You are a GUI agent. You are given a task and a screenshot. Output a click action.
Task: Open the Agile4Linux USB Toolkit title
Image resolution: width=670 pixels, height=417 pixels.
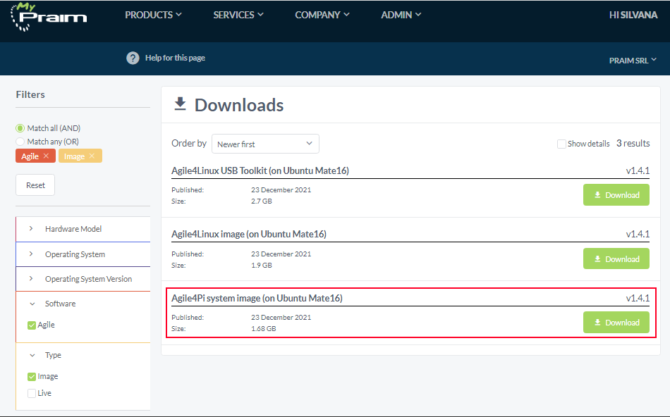[260, 170]
